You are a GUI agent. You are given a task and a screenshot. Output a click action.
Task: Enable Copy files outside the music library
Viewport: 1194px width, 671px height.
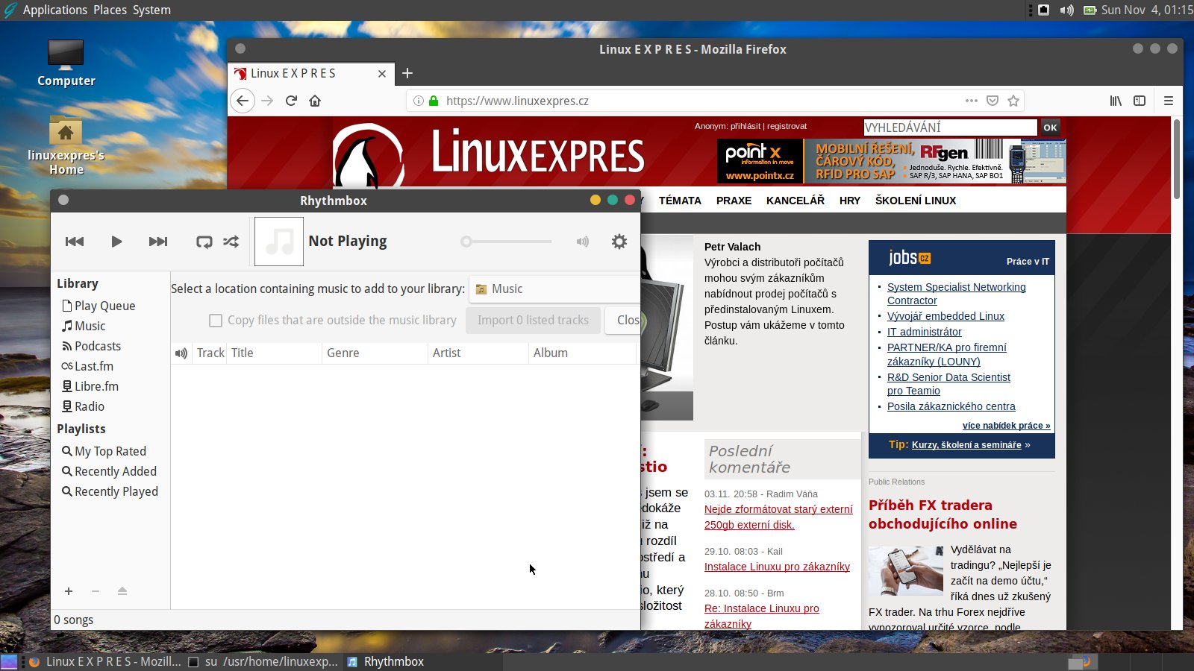216,321
